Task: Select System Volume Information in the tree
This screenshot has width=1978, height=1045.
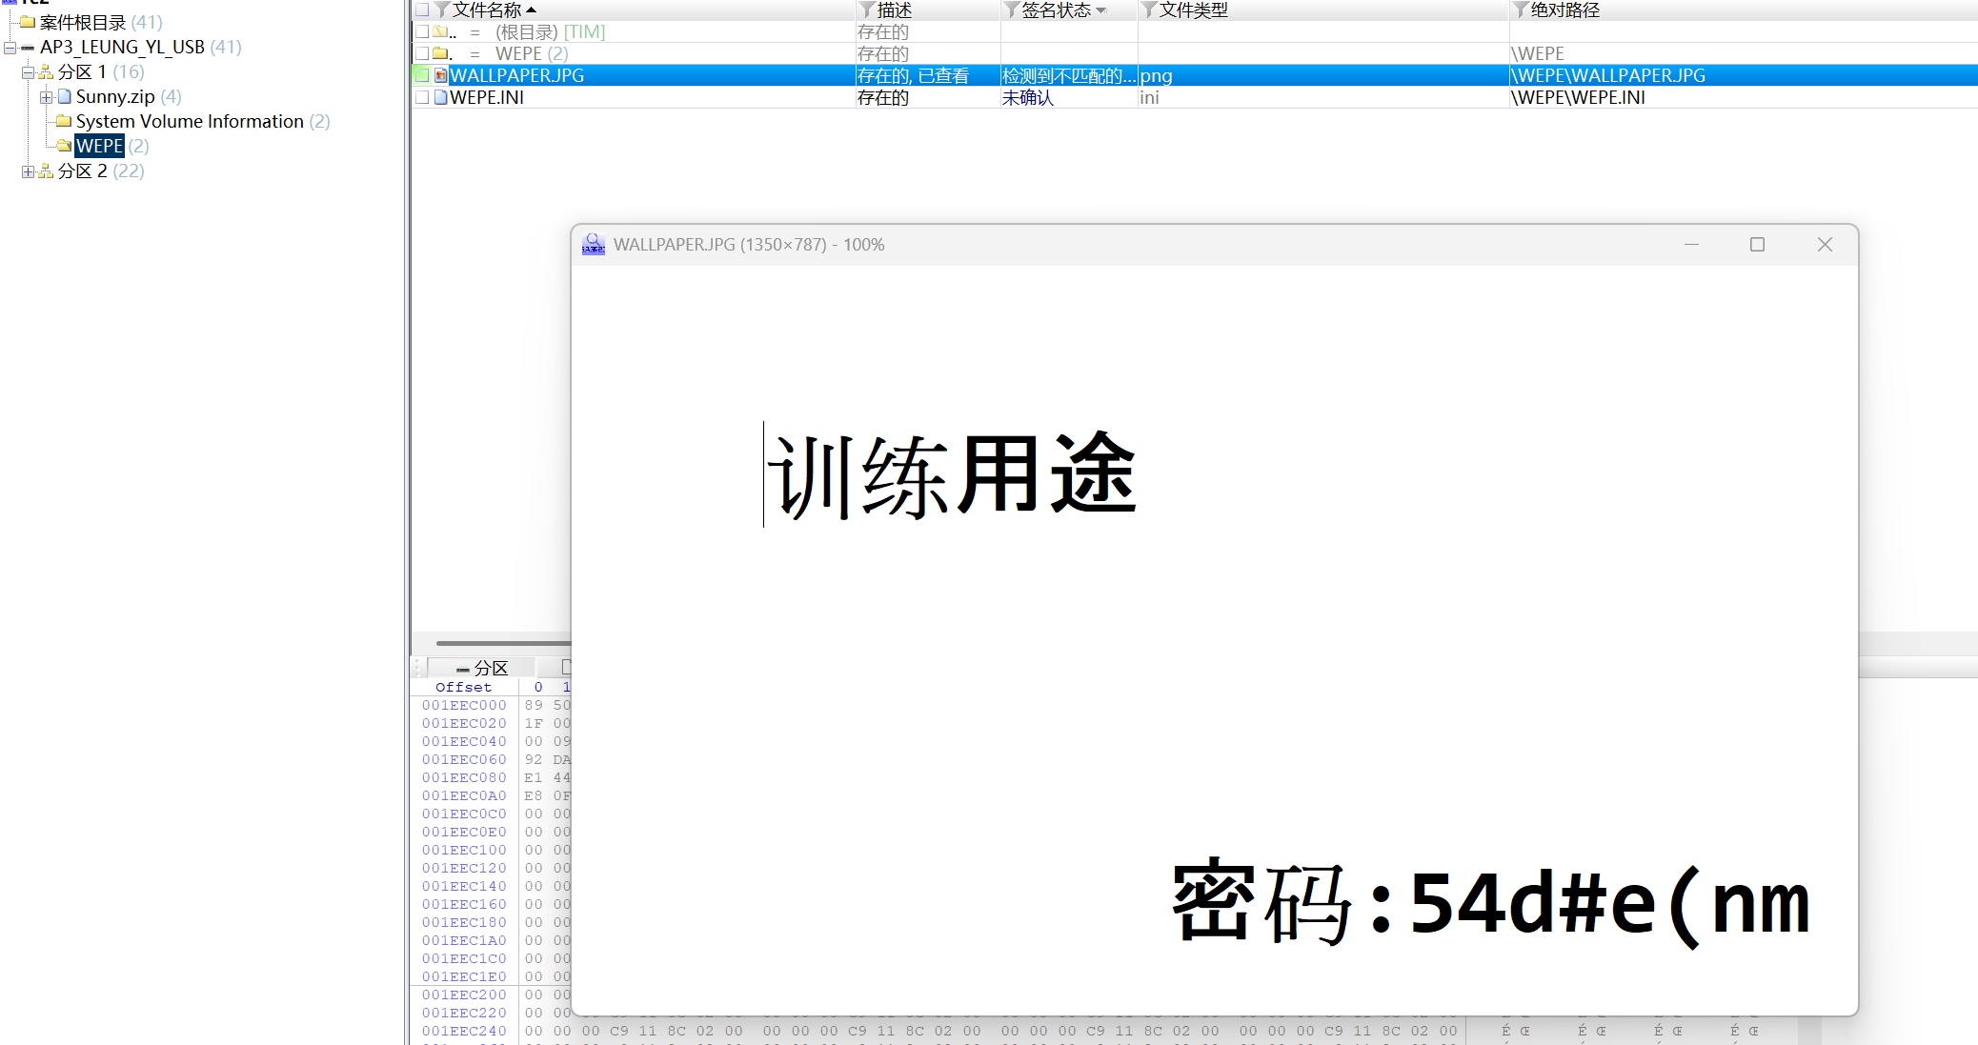Action: pyautogui.click(x=190, y=121)
